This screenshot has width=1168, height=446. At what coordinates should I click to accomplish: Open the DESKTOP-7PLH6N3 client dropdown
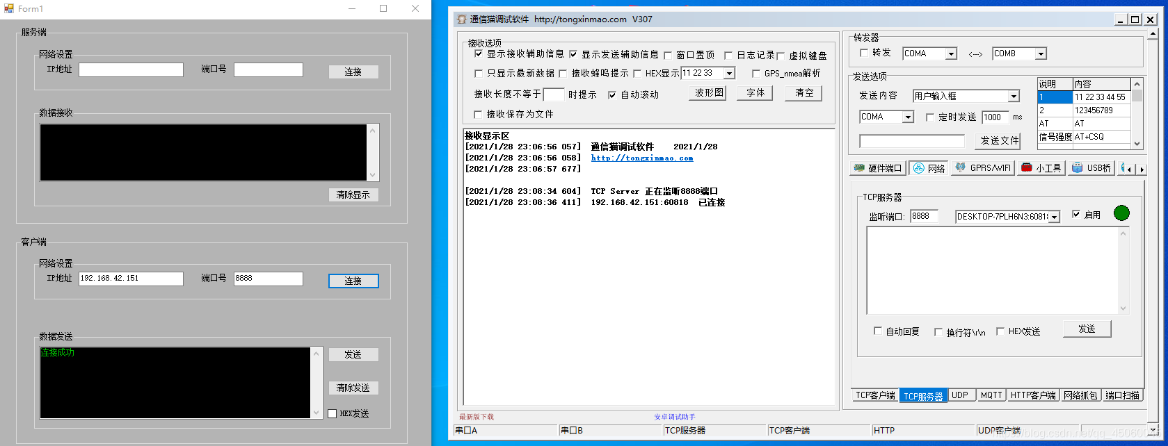pos(1055,217)
